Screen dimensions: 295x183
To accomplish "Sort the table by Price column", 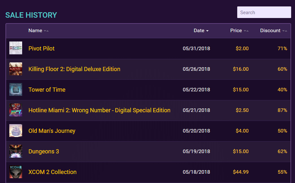I will [x=239, y=31].
